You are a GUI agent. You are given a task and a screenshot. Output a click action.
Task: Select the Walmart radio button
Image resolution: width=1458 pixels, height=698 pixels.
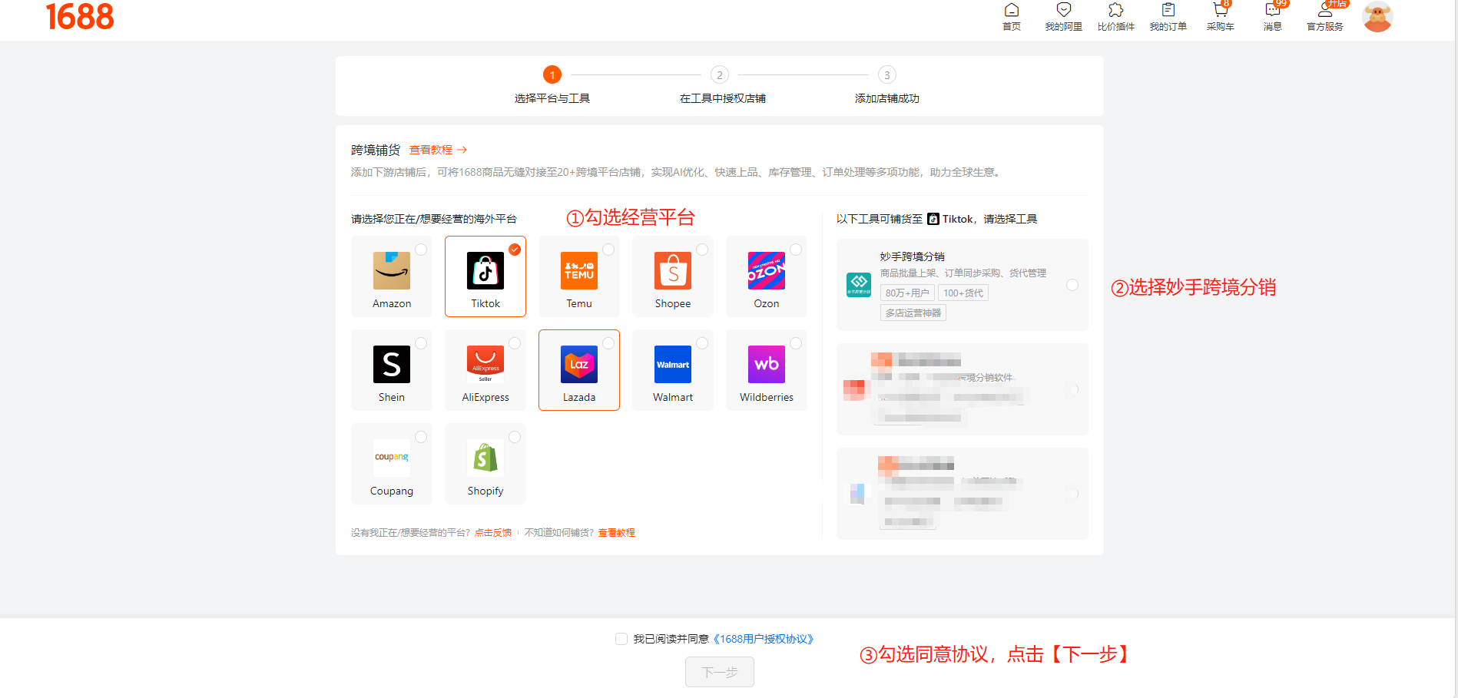[x=702, y=343]
